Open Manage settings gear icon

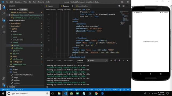coord(3,85)
